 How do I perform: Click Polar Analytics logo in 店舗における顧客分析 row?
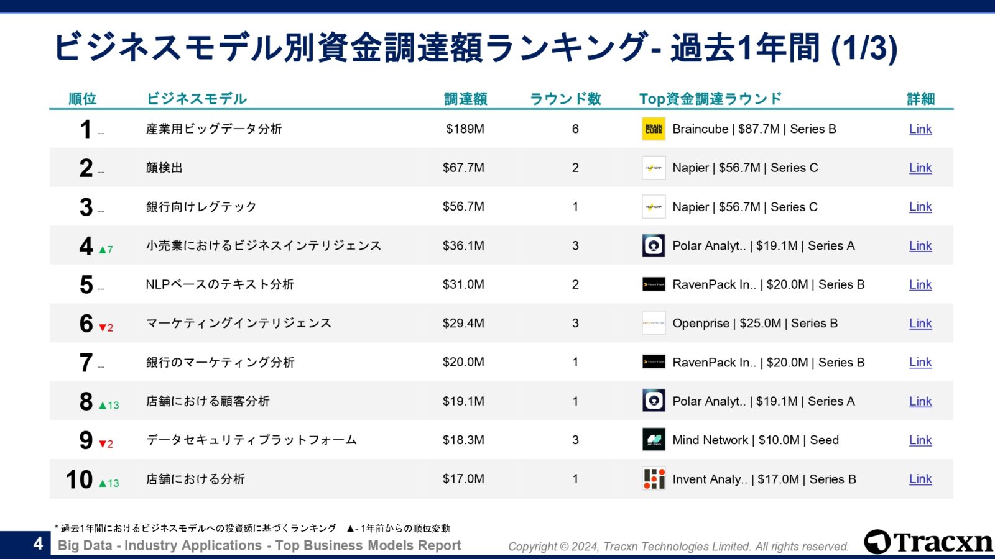pyautogui.click(x=654, y=401)
